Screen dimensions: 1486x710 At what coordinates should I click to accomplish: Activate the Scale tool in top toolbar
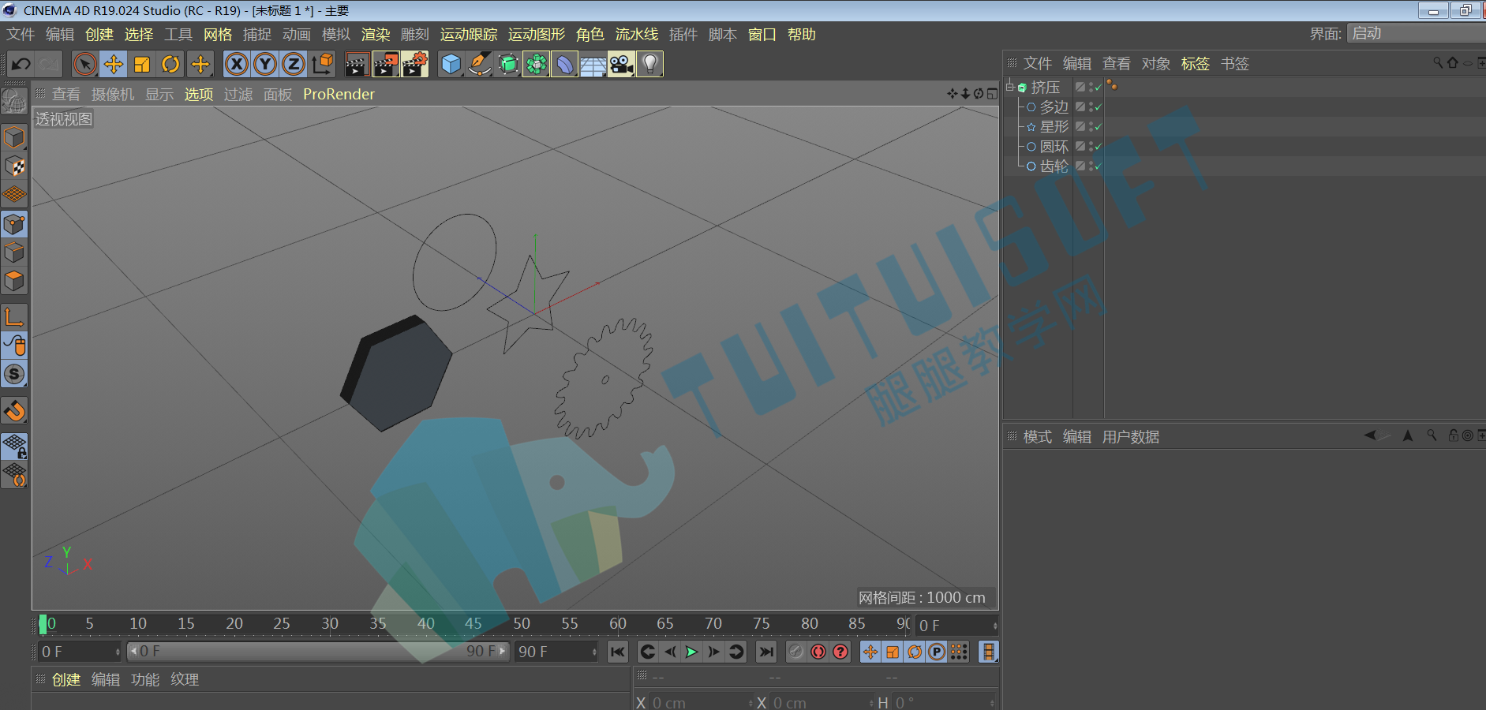[x=142, y=64]
